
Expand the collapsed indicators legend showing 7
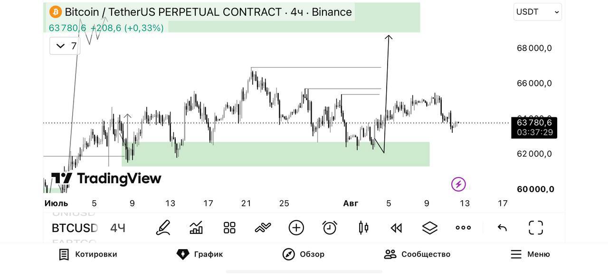pyautogui.click(x=65, y=46)
